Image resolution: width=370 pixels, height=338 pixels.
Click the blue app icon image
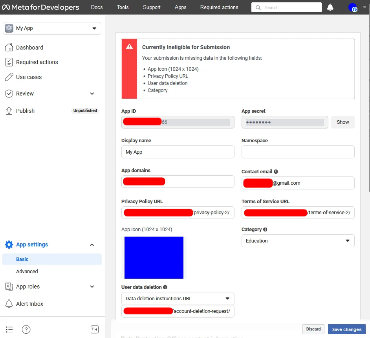[x=154, y=257]
